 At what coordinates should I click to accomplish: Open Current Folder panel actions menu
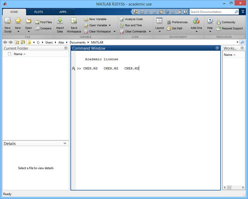point(66,48)
